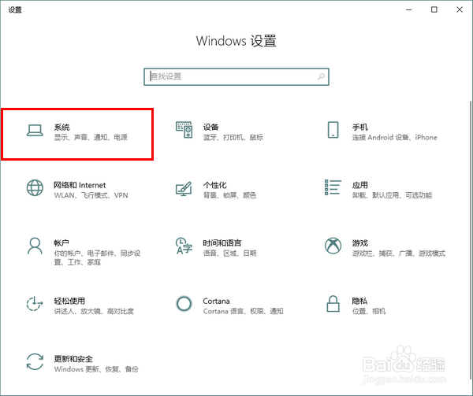Click the 隐私 category title

click(359, 301)
